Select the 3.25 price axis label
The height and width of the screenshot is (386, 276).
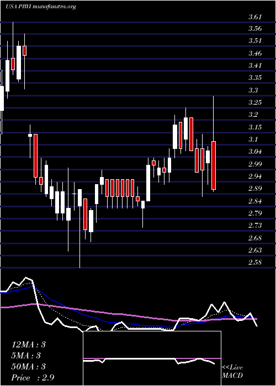[255, 103]
